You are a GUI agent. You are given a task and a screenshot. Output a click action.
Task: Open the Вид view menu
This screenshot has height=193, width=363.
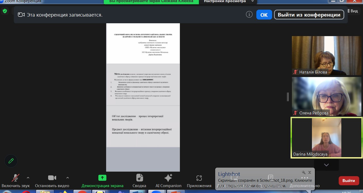point(352,11)
